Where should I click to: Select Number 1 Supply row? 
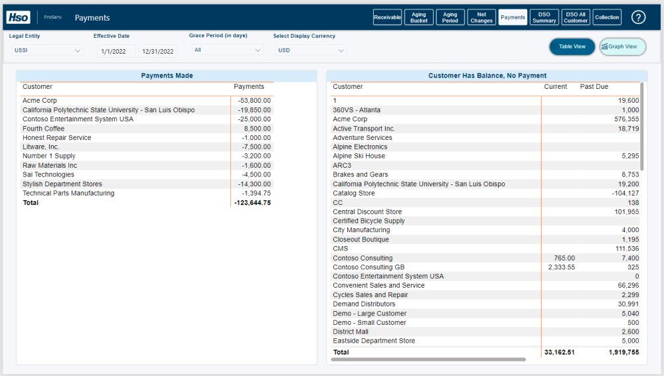(x=147, y=156)
